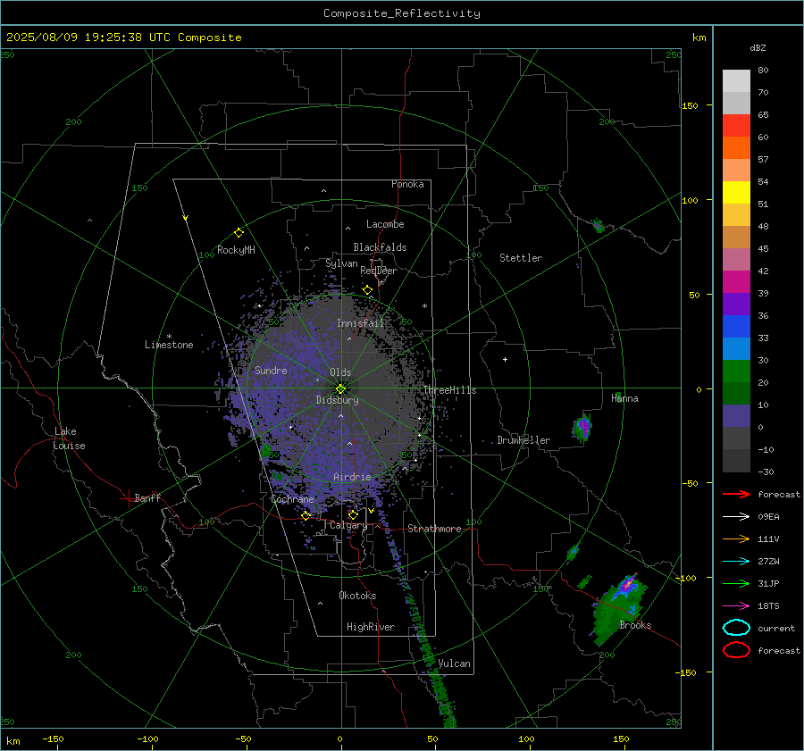Screen dimensions: 804x751
Task: Click the Lake Louise label
Action: [x=69, y=438]
